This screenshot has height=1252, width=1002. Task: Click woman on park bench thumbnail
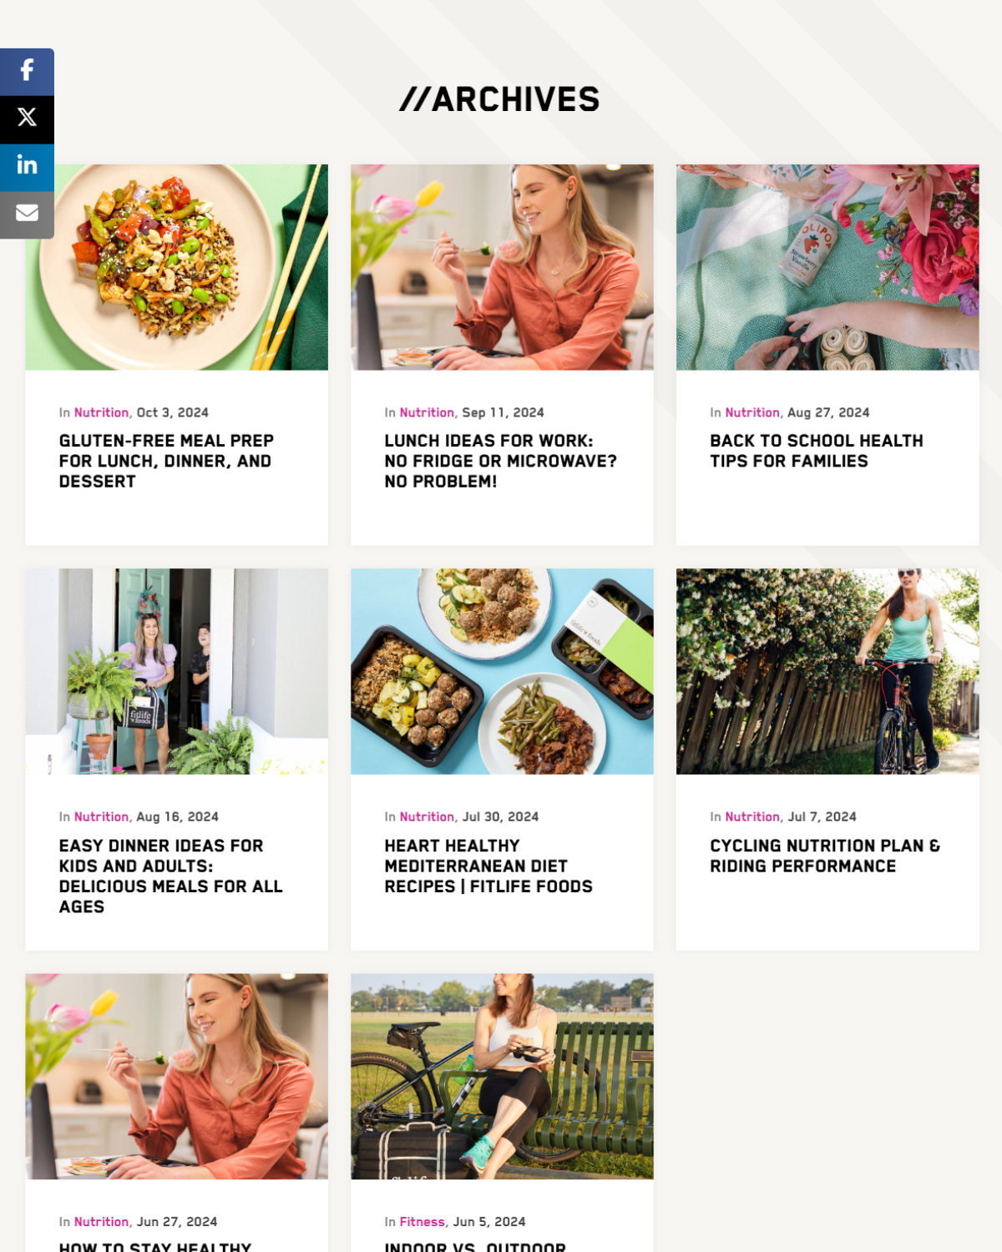(502, 1076)
